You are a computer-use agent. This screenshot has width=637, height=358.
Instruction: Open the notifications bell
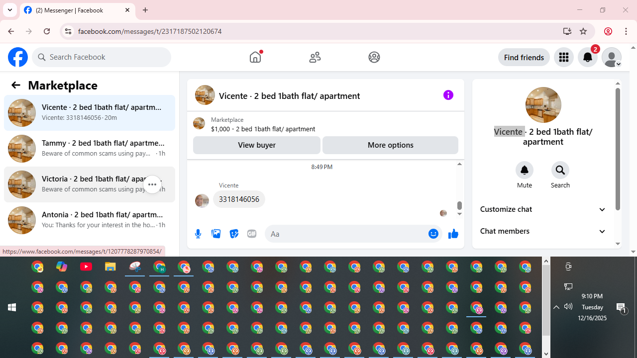588,57
